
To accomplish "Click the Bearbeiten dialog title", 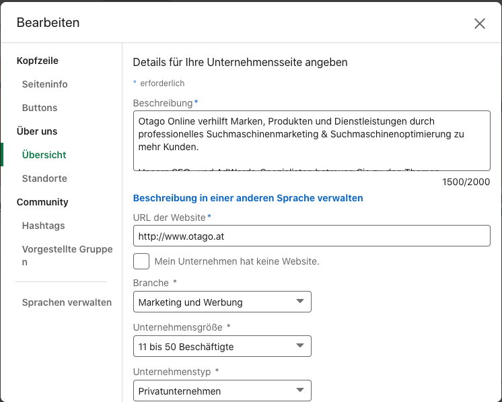I will point(48,23).
